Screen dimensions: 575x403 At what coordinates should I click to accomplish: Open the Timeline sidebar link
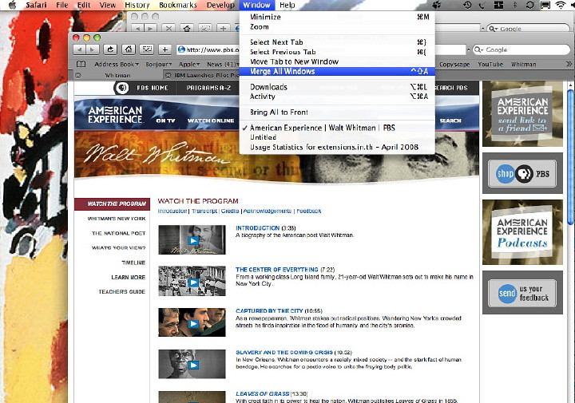pyautogui.click(x=133, y=263)
